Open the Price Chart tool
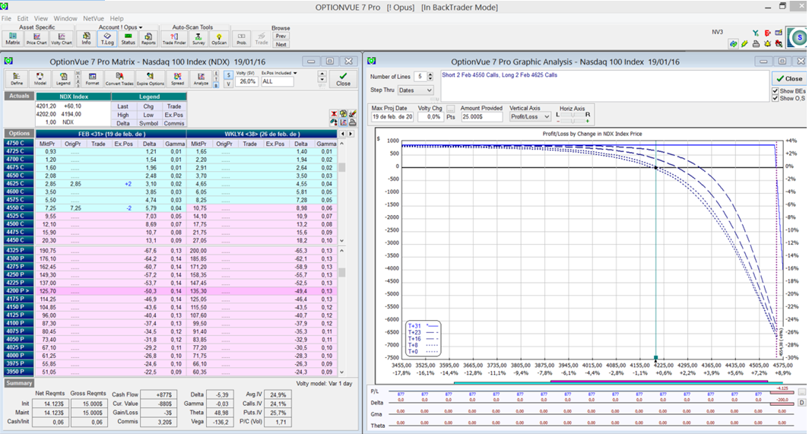The image size is (809, 434). pyautogui.click(x=36, y=38)
